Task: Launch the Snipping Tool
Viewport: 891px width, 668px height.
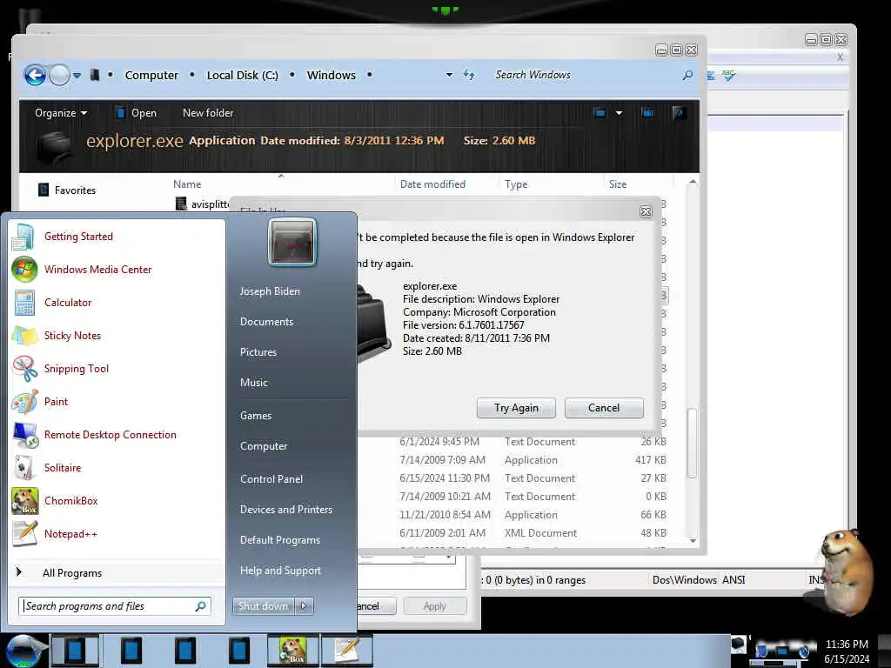Action: (77, 368)
